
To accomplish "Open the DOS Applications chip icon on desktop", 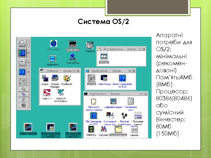I will 52,59.
